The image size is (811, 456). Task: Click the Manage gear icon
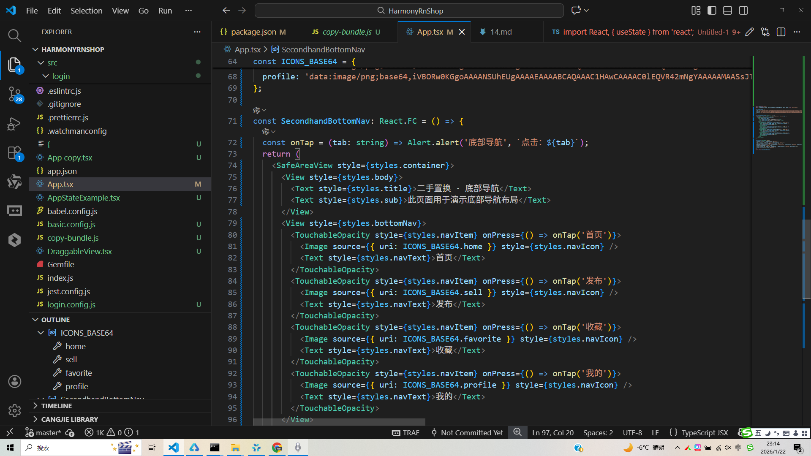[x=14, y=410]
